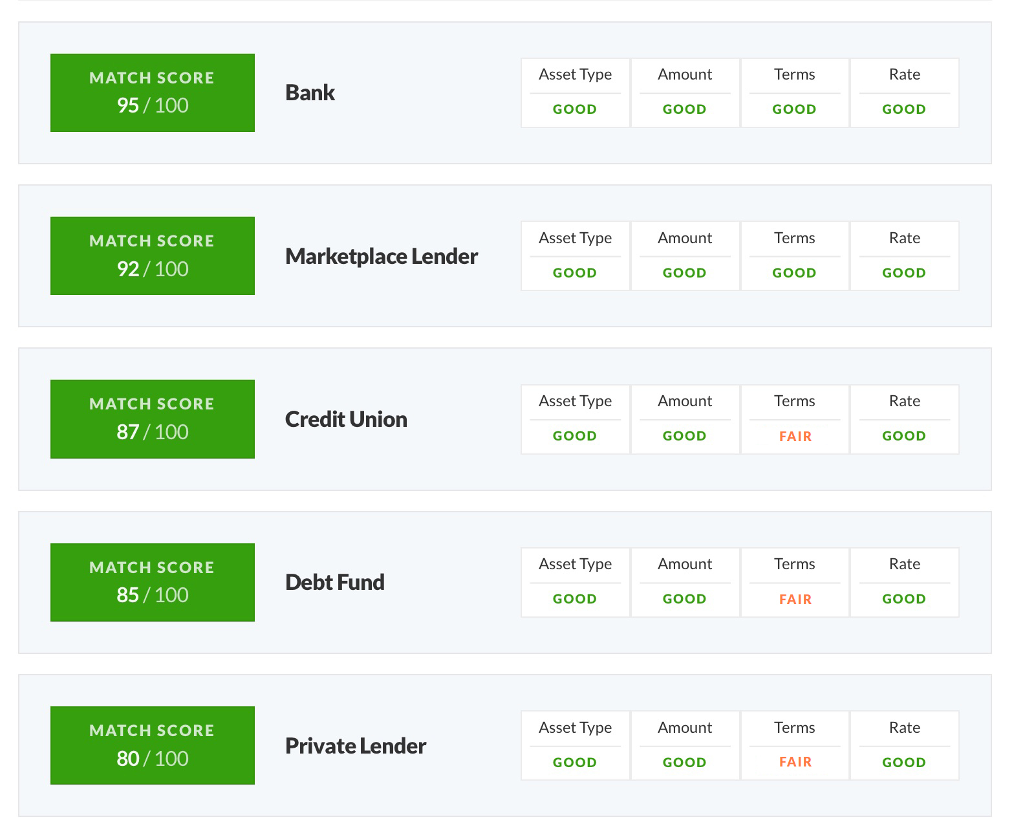
Task: Click Bank's Asset Type rating cell
Action: point(575,93)
